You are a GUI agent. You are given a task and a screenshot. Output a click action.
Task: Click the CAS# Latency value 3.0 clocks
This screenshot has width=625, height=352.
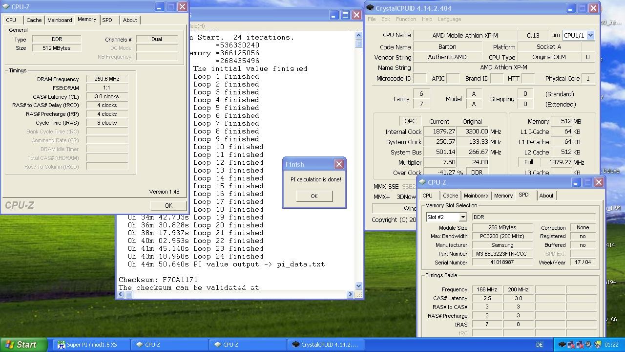point(107,96)
